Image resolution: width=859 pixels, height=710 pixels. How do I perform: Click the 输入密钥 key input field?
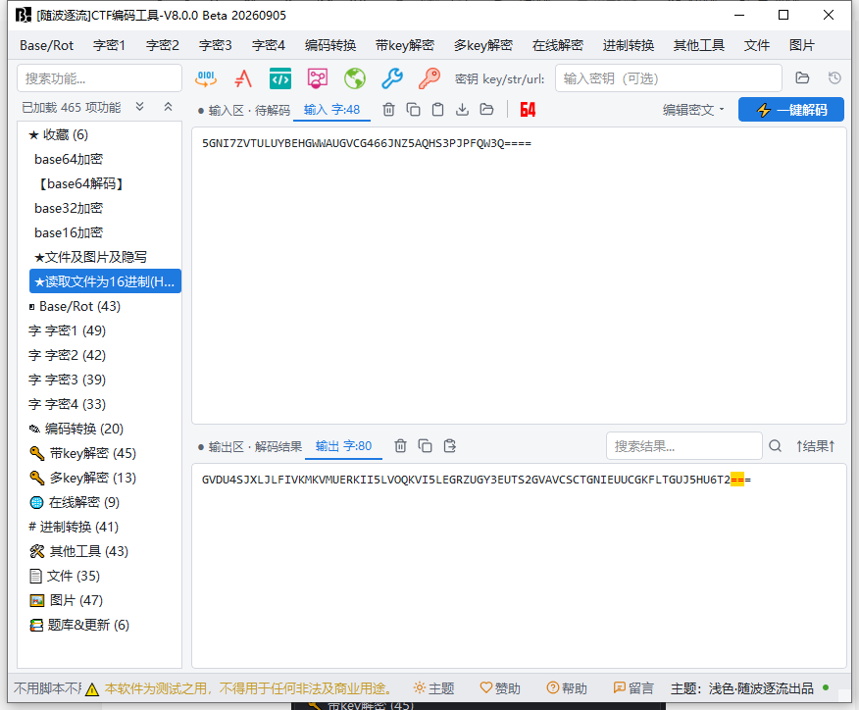pos(669,78)
